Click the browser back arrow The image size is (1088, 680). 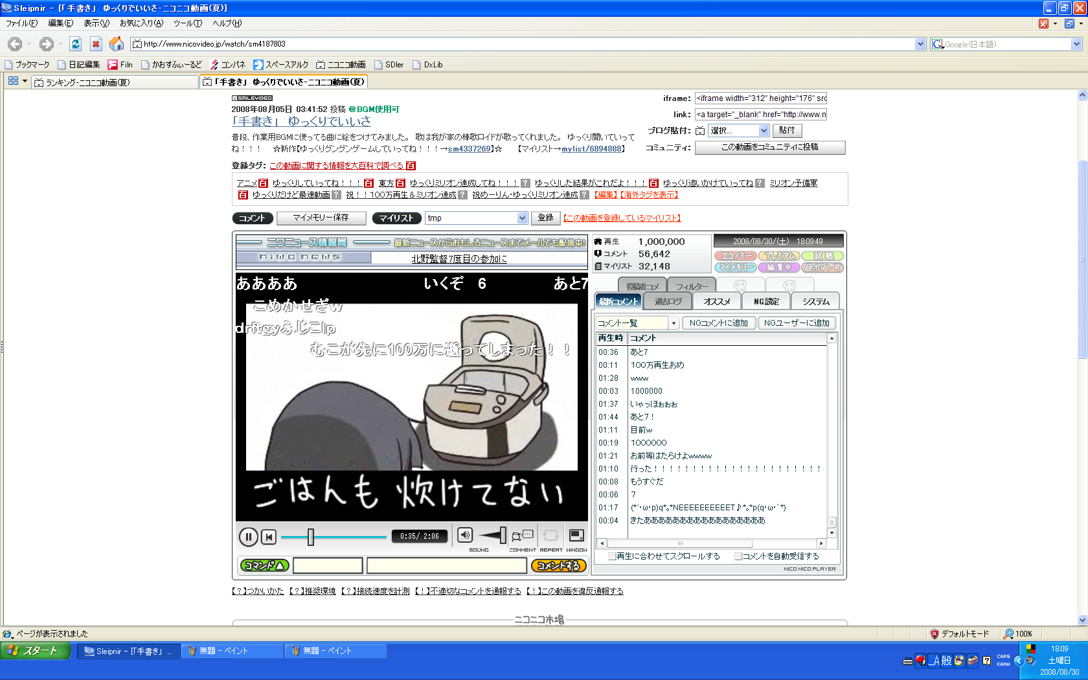tap(15, 44)
